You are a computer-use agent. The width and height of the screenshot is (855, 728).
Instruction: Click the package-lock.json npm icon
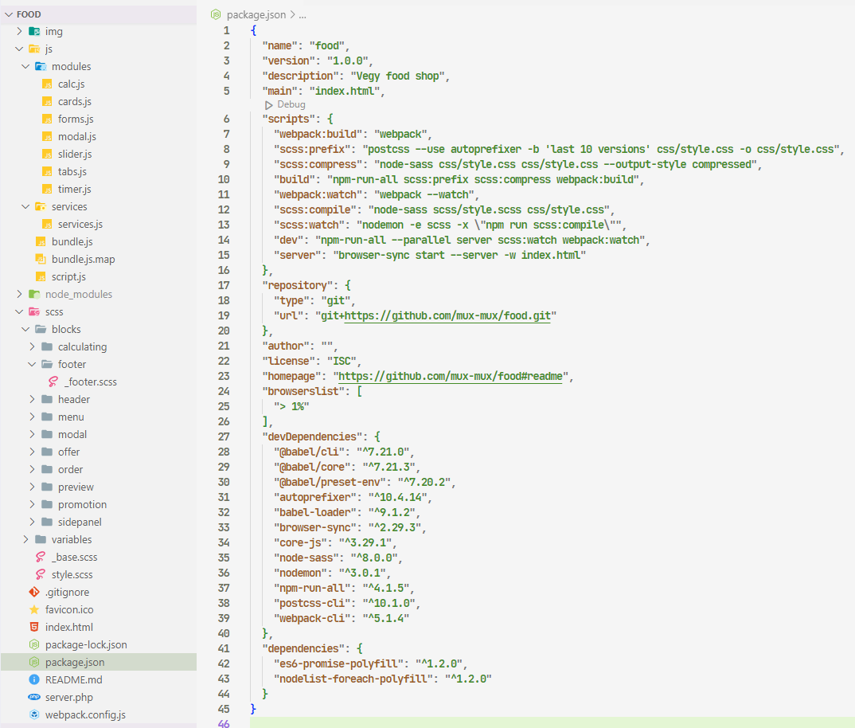[x=34, y=644]
